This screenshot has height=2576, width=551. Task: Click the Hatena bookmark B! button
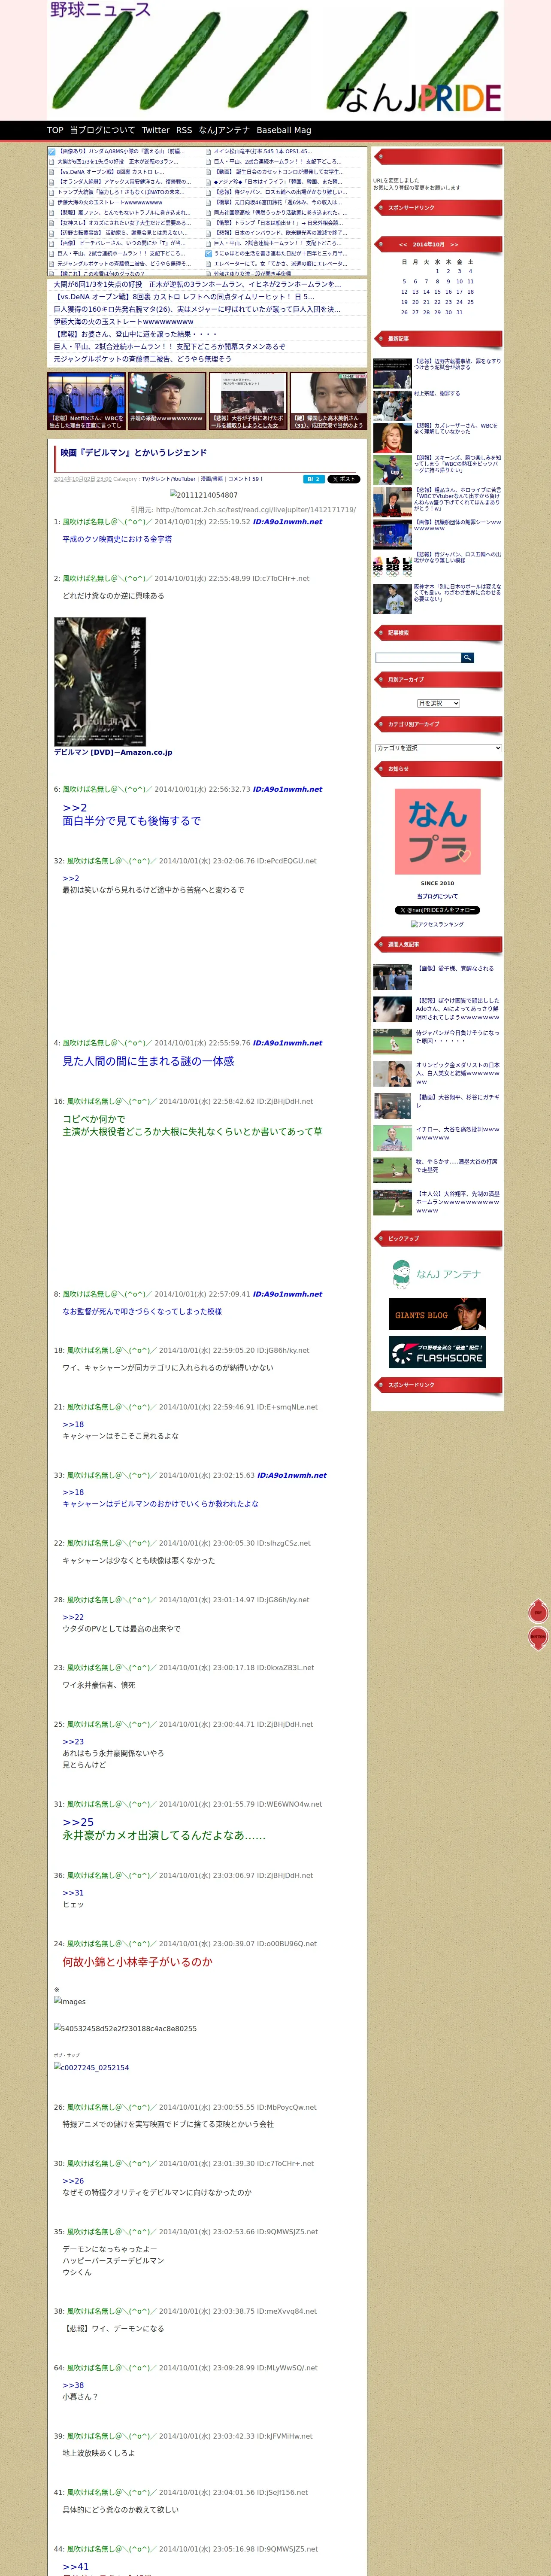pyautogui.click(x=314, y=479)
